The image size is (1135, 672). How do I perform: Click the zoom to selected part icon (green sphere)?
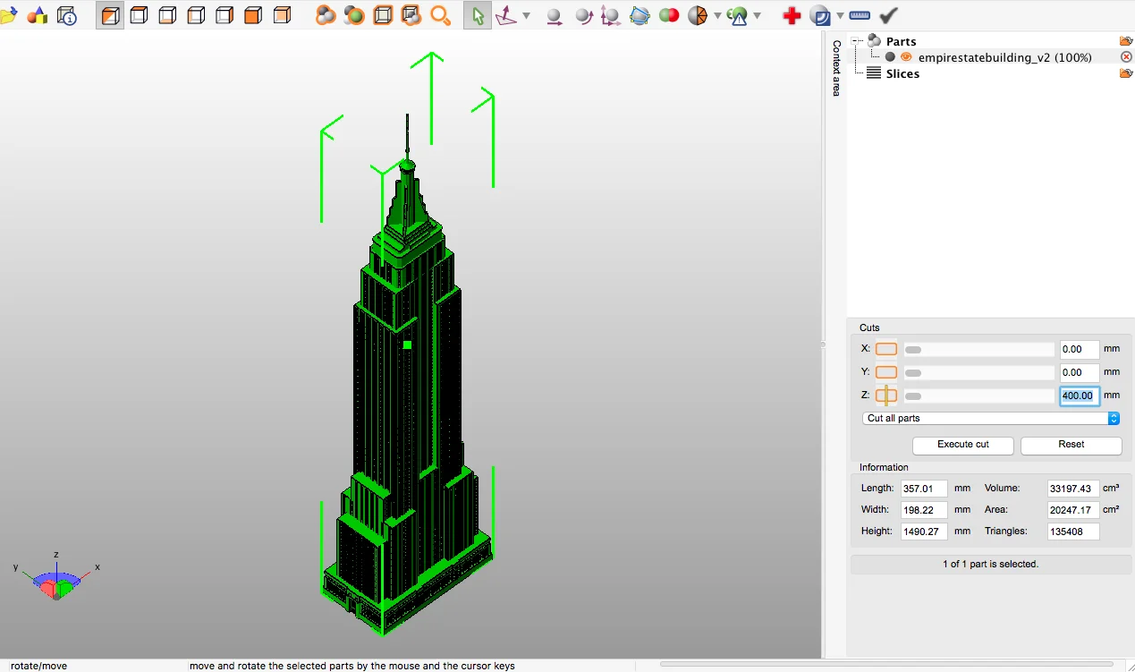coord(354,15)
